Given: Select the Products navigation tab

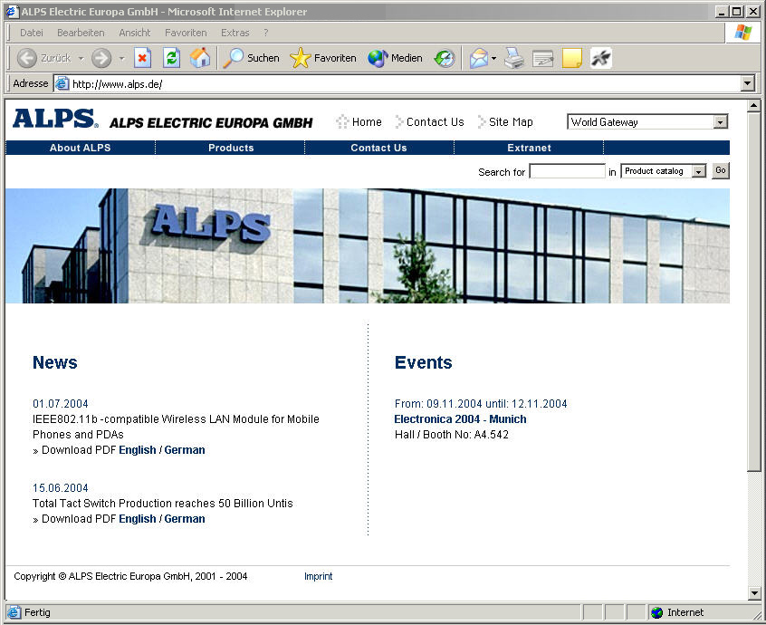Looking at the screenshot, I should coord(231,148).
